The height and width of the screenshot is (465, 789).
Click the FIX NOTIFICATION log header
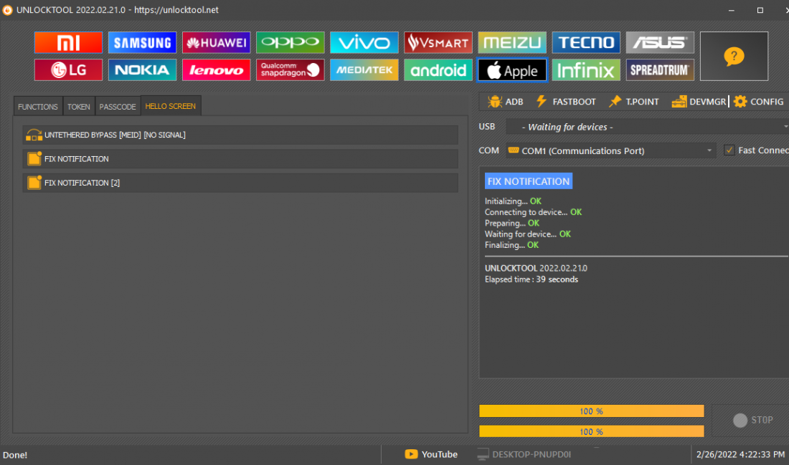pyautogui.click(x=529, y=181)
